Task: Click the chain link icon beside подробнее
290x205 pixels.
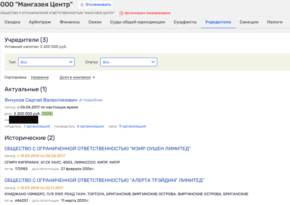Action: coord(81,100)
